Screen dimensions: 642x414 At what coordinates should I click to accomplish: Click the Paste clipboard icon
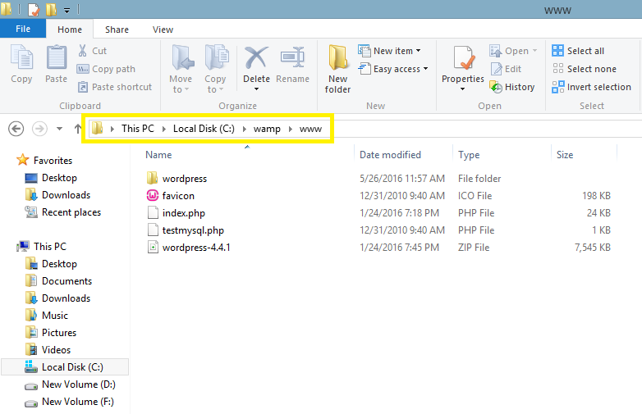[56, 57]
